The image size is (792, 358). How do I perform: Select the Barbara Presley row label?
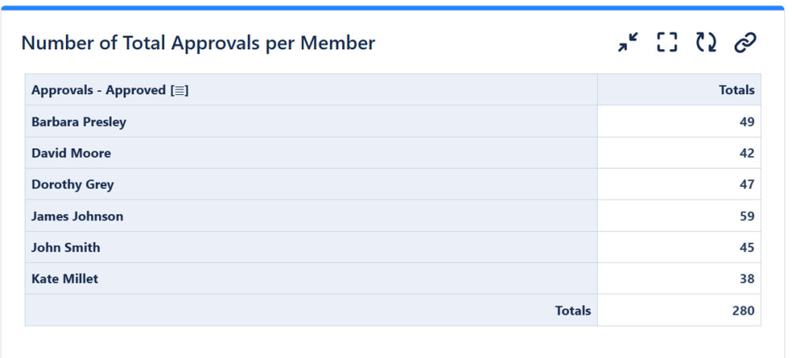78,122
